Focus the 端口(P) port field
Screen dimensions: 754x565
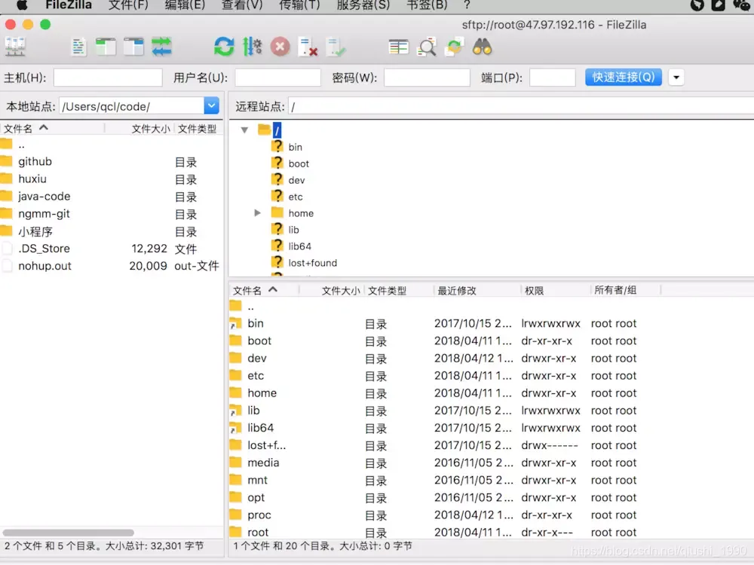tap(553, 78)
